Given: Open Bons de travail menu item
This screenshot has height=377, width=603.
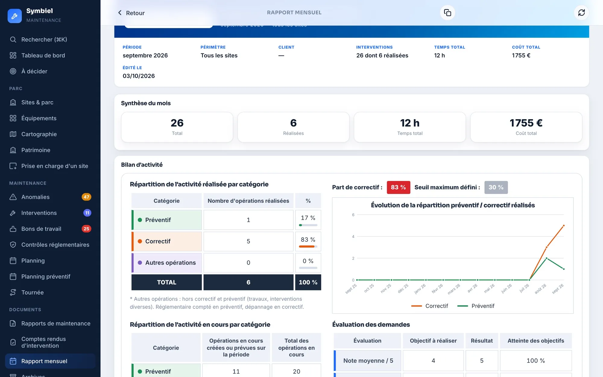Looking at the screenshot, I should coord(50,229).
